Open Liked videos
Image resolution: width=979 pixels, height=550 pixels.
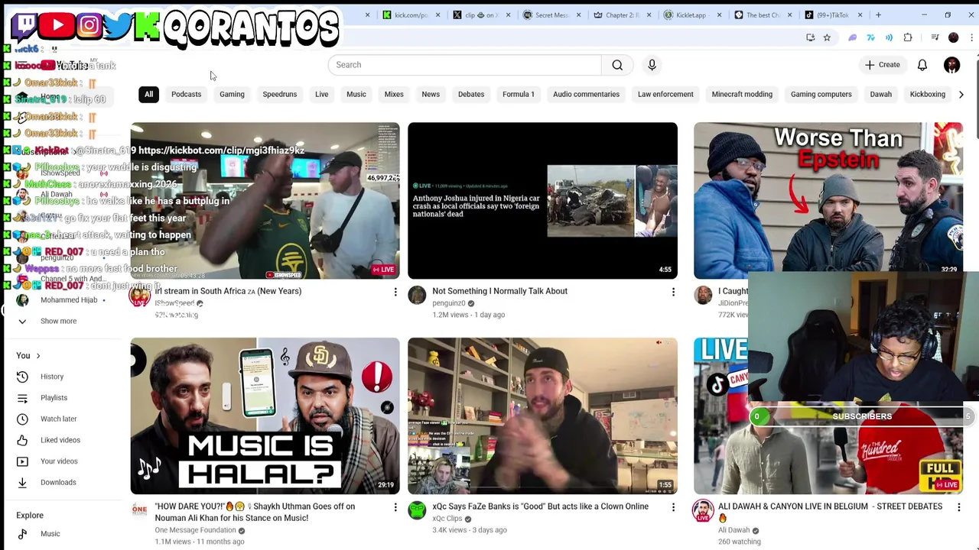click(x=60, y=440)
